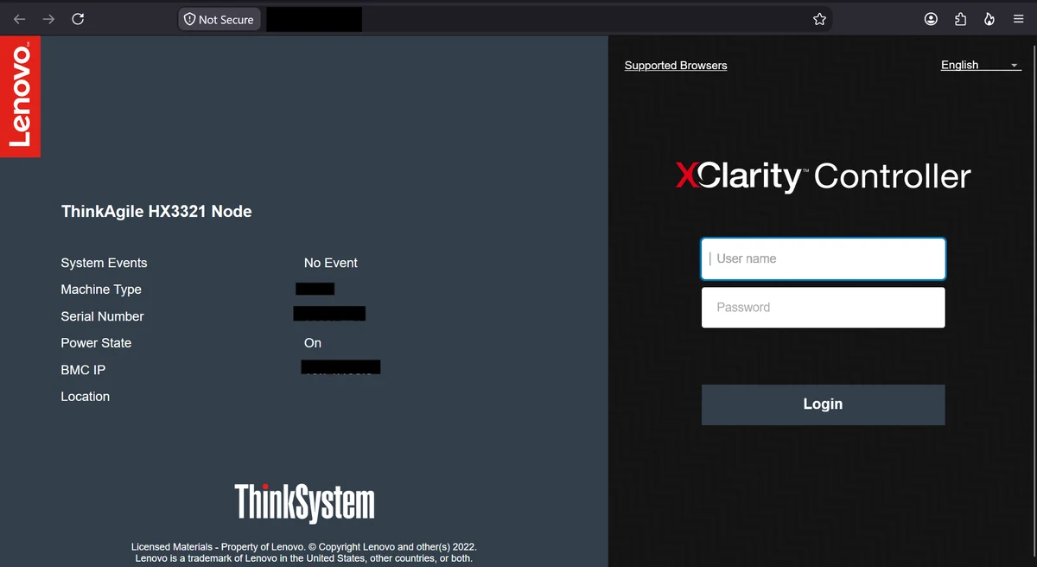Click the Serial Number label
Screen dimensions: 1037x567
(x=102, y=316)
